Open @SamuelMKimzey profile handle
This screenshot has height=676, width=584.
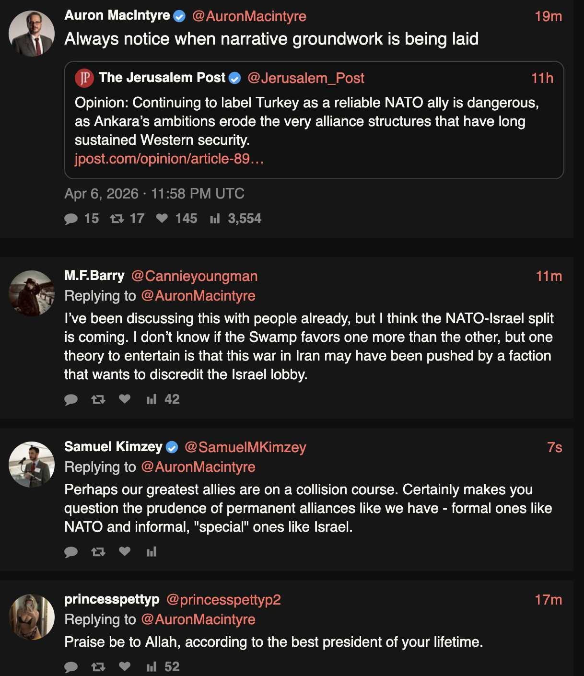pos(245,447)
